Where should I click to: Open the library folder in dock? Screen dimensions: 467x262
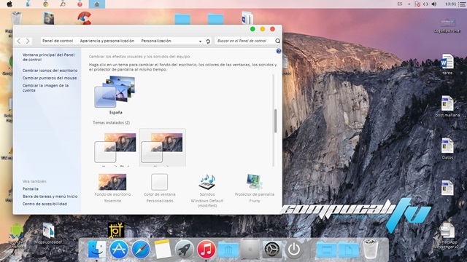coord(228,250)
